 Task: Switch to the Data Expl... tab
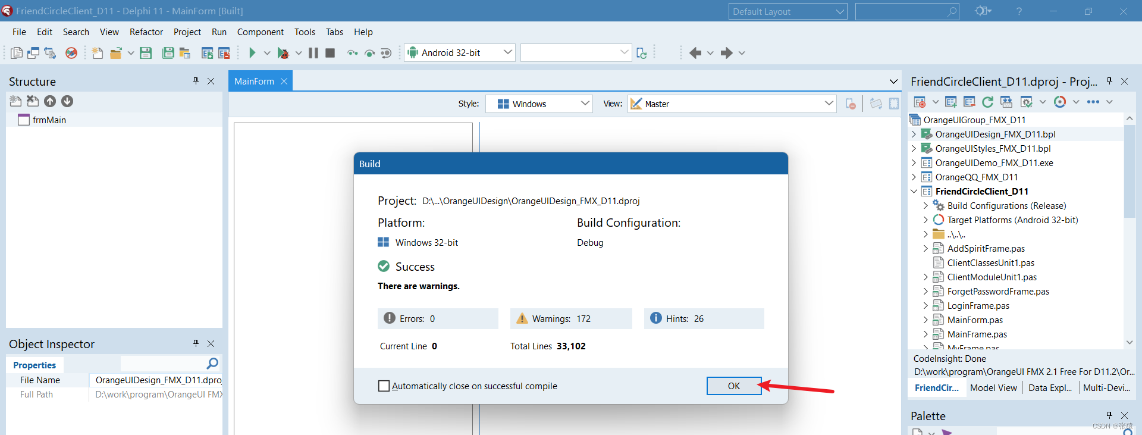(x=1050, y=387)
